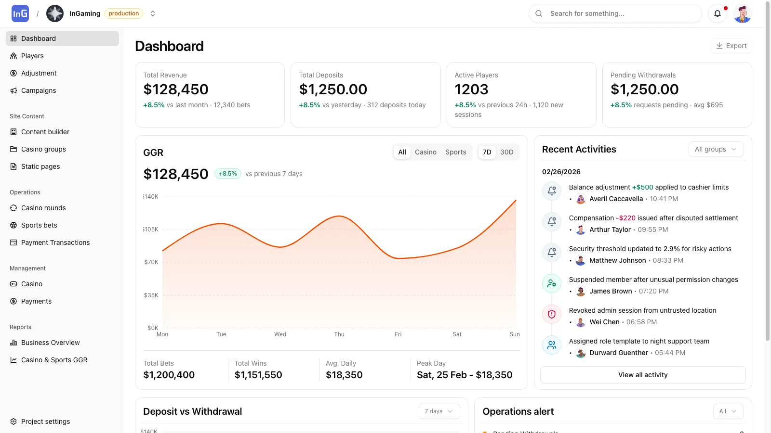This screenshot has width=771, height=433.
Task: Open the Business Overview report
Action: point(50,343)
